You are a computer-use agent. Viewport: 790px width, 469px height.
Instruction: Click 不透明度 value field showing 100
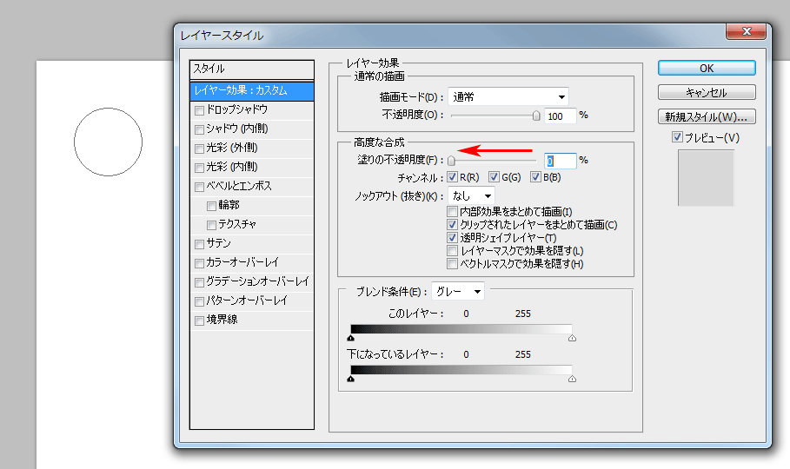click(x=560, y=116)
